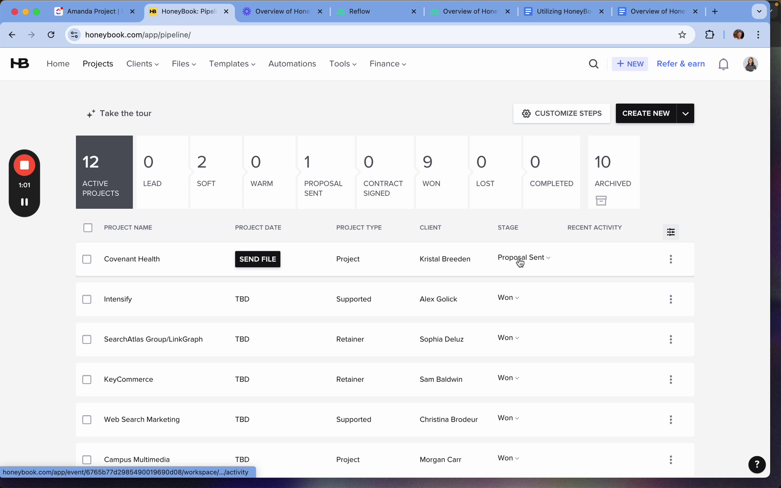Click the Send File button
Image resolution: width=781 pixels, height=488 pixels.
click(258, 259)
